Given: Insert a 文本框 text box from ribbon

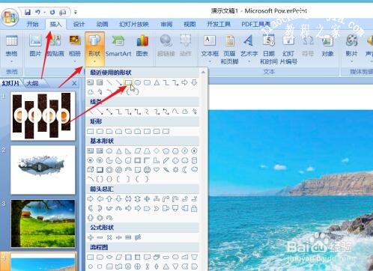Looking at the screenshot, I should (210, 49).
